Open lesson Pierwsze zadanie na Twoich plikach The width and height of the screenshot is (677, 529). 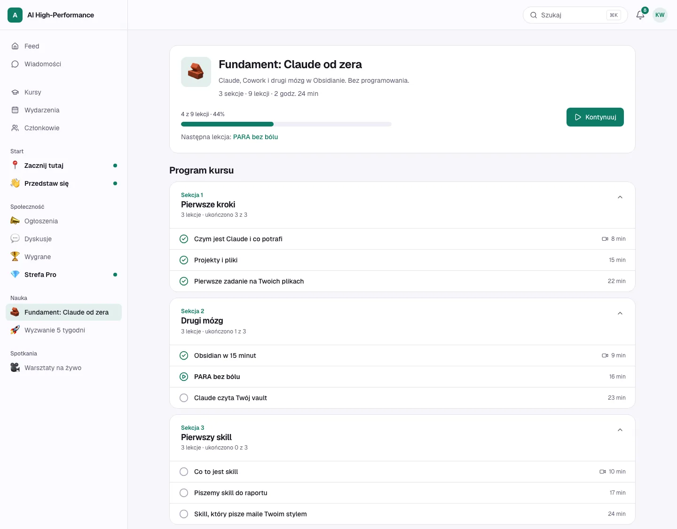tap(402, 281)
